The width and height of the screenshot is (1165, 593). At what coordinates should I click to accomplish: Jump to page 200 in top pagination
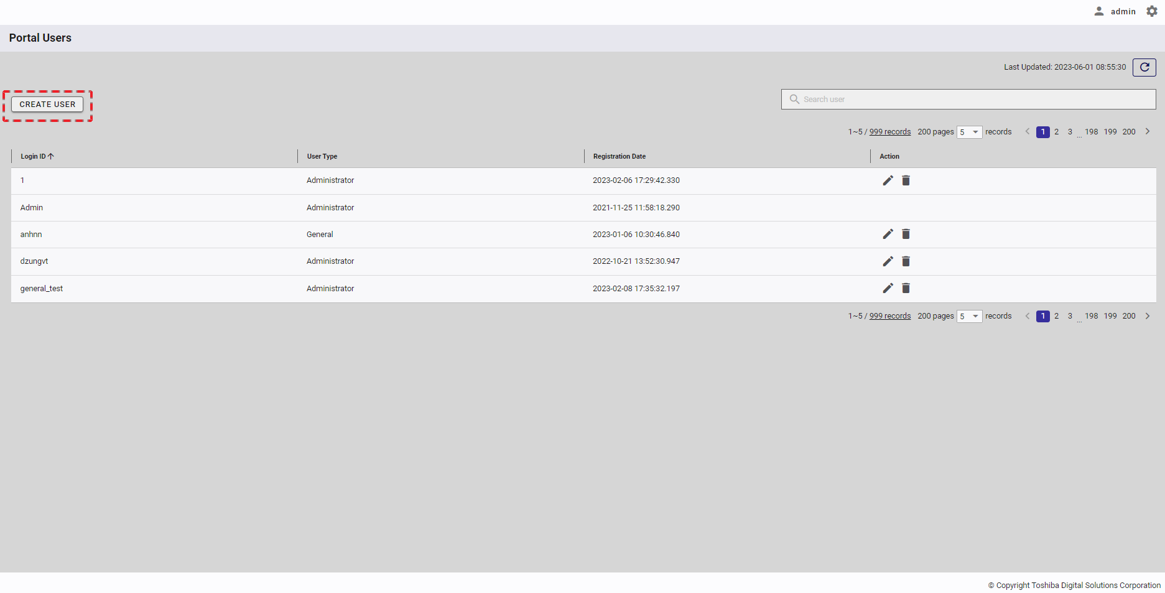click(1129, 132)
